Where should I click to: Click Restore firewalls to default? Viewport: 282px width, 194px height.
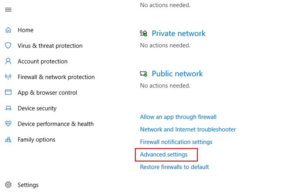174,167
